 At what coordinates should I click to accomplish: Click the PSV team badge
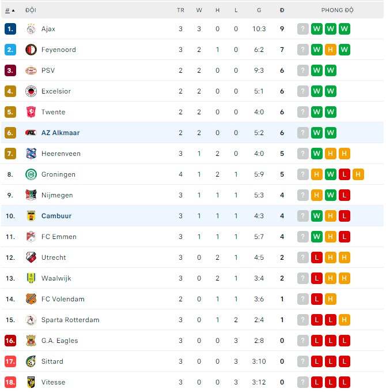coord(31,70)
